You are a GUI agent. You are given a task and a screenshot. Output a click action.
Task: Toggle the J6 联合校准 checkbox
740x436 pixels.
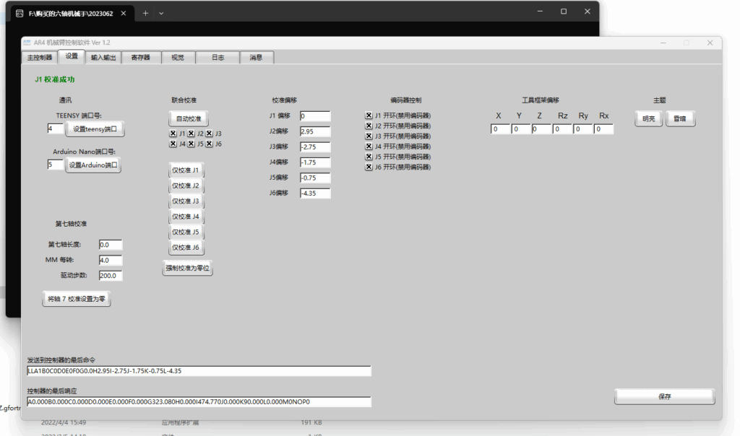click(209, 144)
